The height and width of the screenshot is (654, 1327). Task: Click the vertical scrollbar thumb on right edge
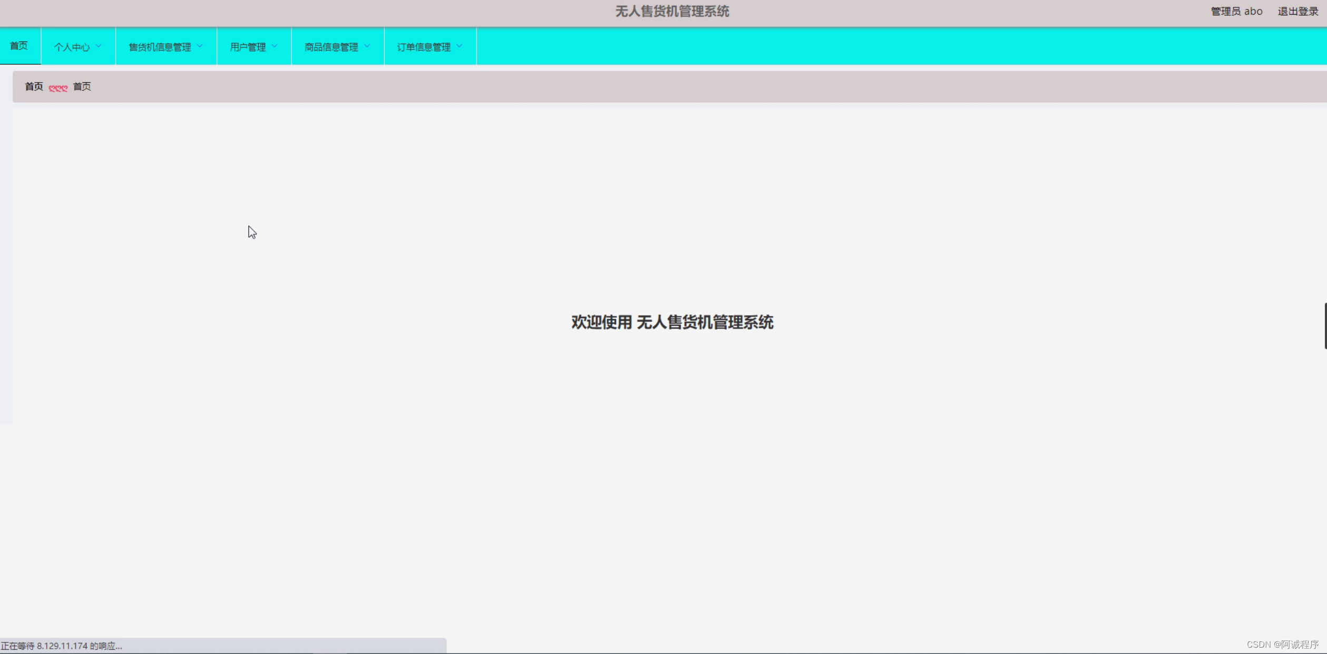pos(1325,325)
